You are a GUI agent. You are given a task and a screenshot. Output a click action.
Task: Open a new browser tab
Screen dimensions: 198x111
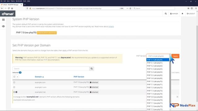click(x=25, y=5)
